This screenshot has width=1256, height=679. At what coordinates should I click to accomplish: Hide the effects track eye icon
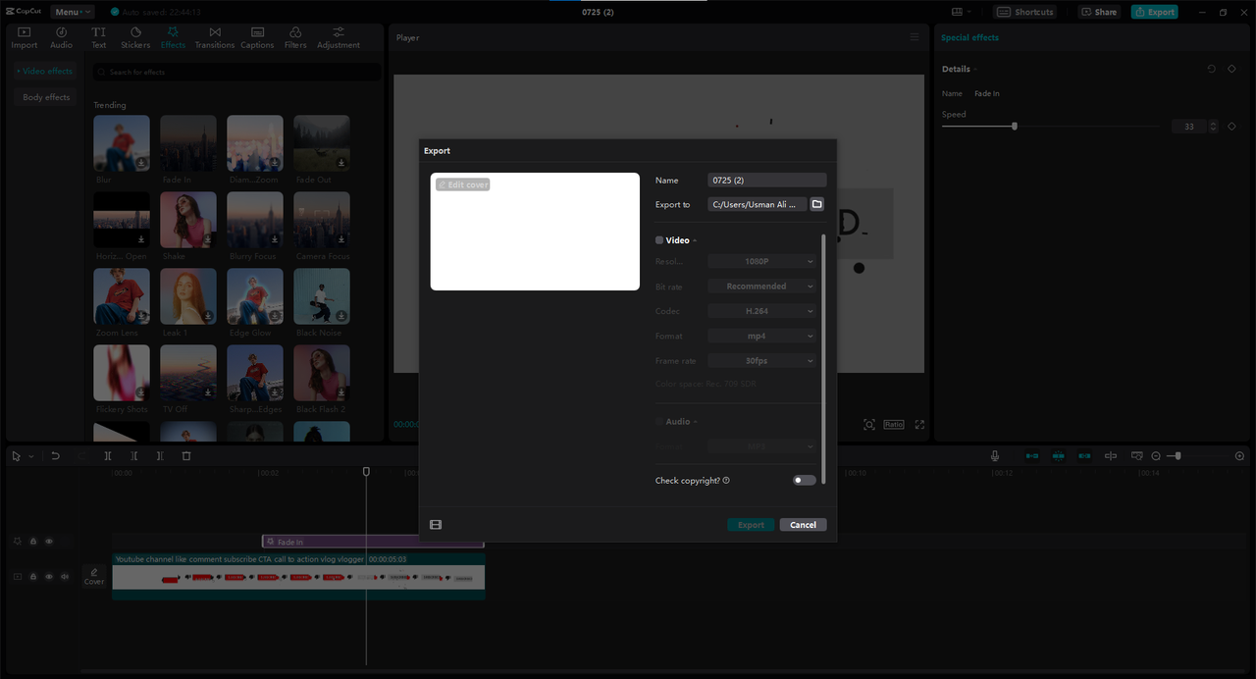pyautogui.click(x=49, y=541)
